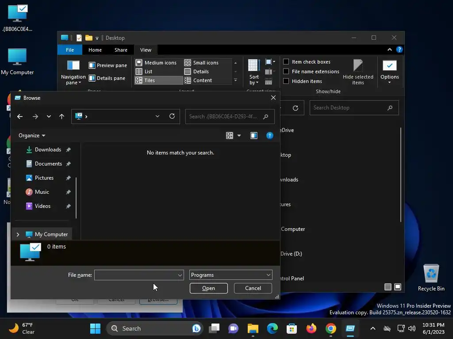Image resolution: width=453 pixels, height=339 pixels.
Task: Open File Explorer help icon in ribbon
Action: pos(399,49)
